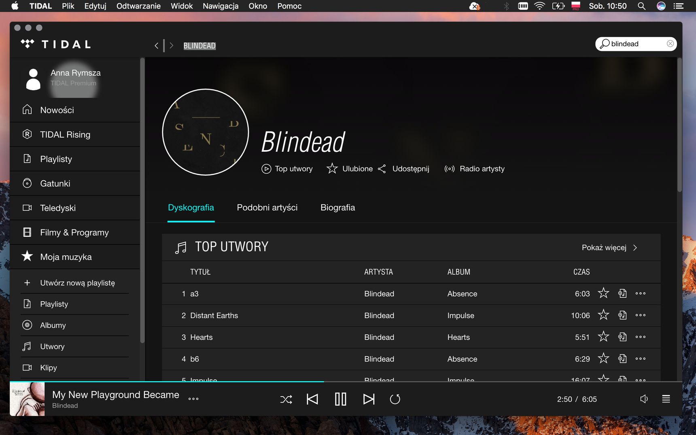Open Wi-Fi status menu

coord(539,6)
